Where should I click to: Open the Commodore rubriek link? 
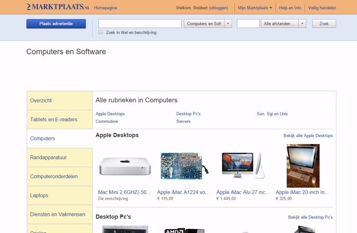click(107, 121)
